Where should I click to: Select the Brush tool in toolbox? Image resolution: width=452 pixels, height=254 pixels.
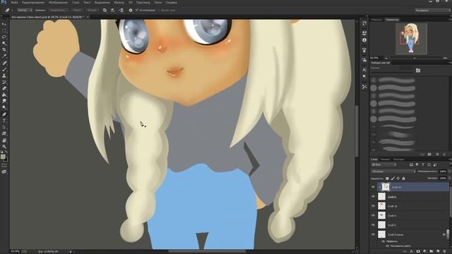[4, 69]
